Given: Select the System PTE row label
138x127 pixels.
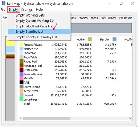Looking at the screenshot, I should coord(31,70).
